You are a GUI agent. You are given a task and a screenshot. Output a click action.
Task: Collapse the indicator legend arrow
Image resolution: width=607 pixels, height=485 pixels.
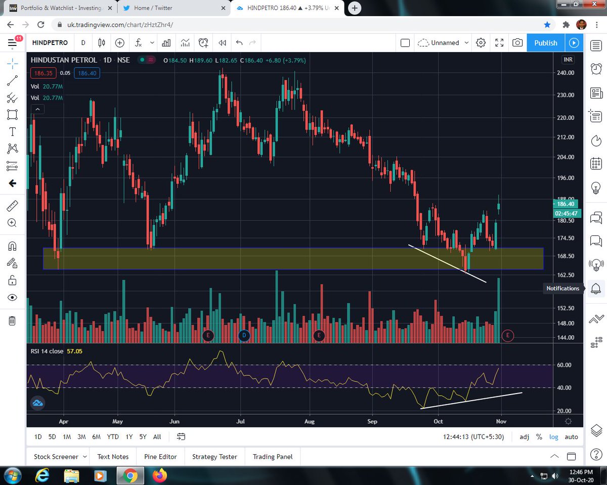point(37,109)
